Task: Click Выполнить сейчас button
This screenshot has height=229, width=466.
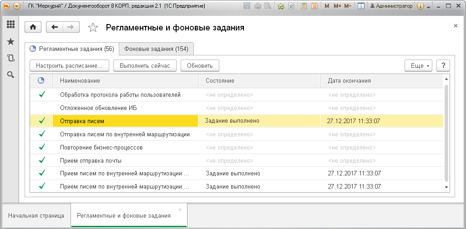Action: 145,65
